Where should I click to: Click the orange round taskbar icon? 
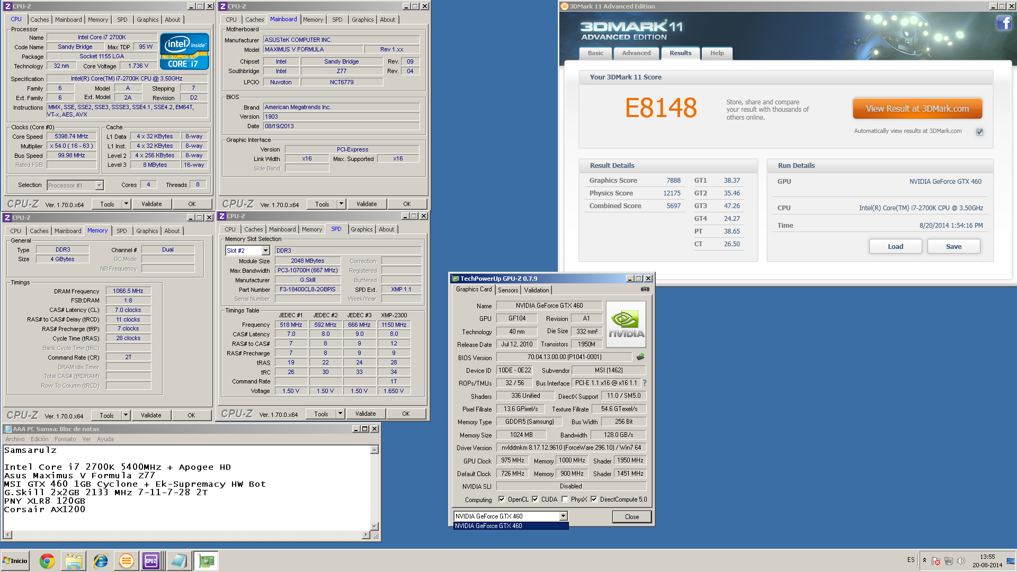point(126,561)
